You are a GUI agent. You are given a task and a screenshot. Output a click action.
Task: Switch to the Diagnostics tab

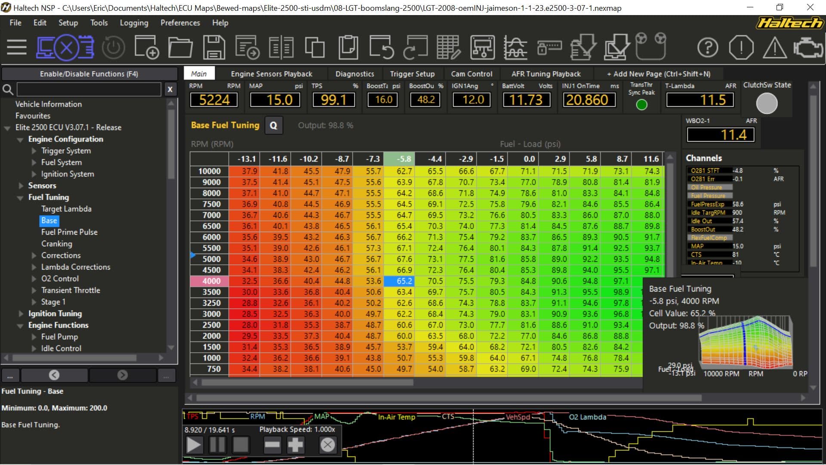click(355, 74)
